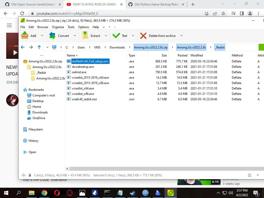The width and height of the screenshot is (264, 198).
Task: Click Chrome's bookmark star icon
Action: point(223,13)
